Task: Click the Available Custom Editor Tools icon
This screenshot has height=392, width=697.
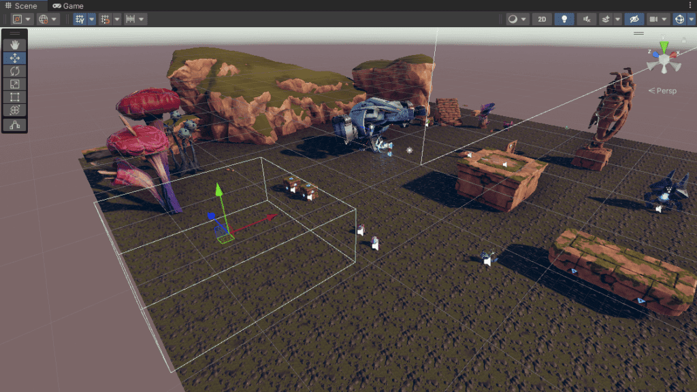Action: click(14, 124)
